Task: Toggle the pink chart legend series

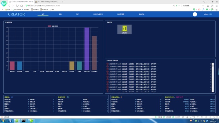Action: pyautogui.click(x=53, y=26)
